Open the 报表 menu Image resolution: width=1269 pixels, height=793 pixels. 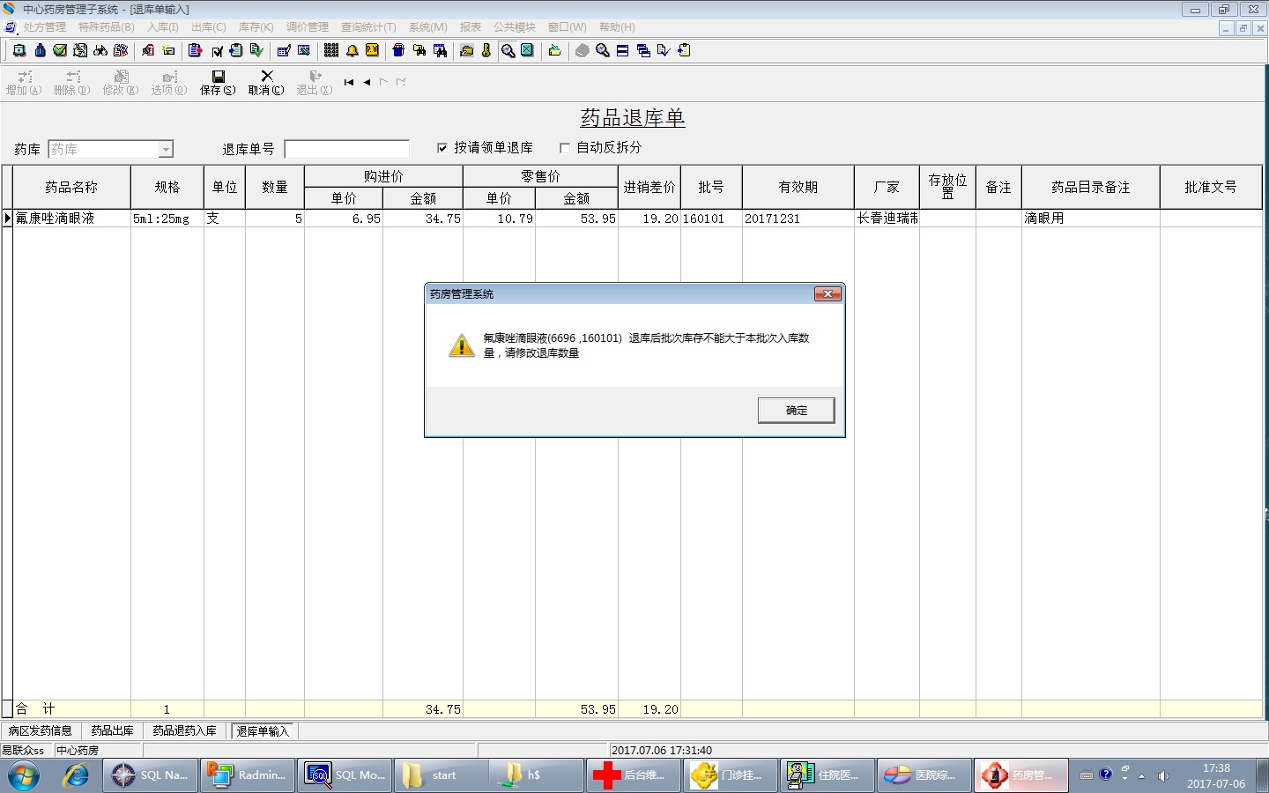pos(471,27)
